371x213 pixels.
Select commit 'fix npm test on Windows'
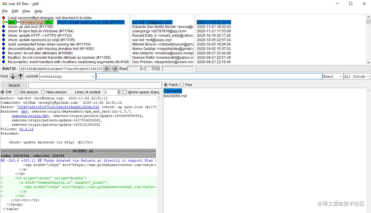41,31
